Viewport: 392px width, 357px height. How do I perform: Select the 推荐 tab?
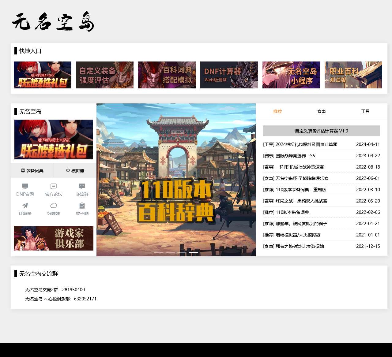[x=277, y=111]
